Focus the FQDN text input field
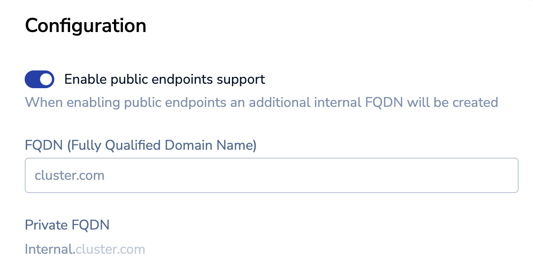The height and width of the screenshot is (266, 533). pos(271,175)
